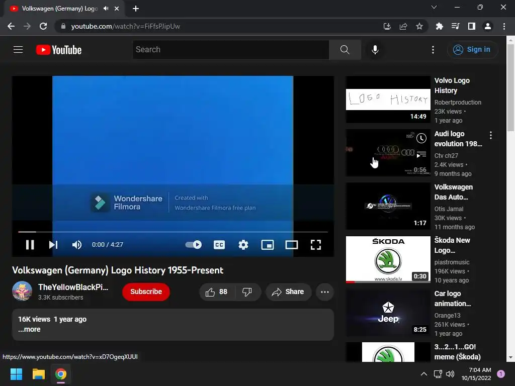Open the YouTube hamburger guide menu
515x386 pixels.
point(18,50)
